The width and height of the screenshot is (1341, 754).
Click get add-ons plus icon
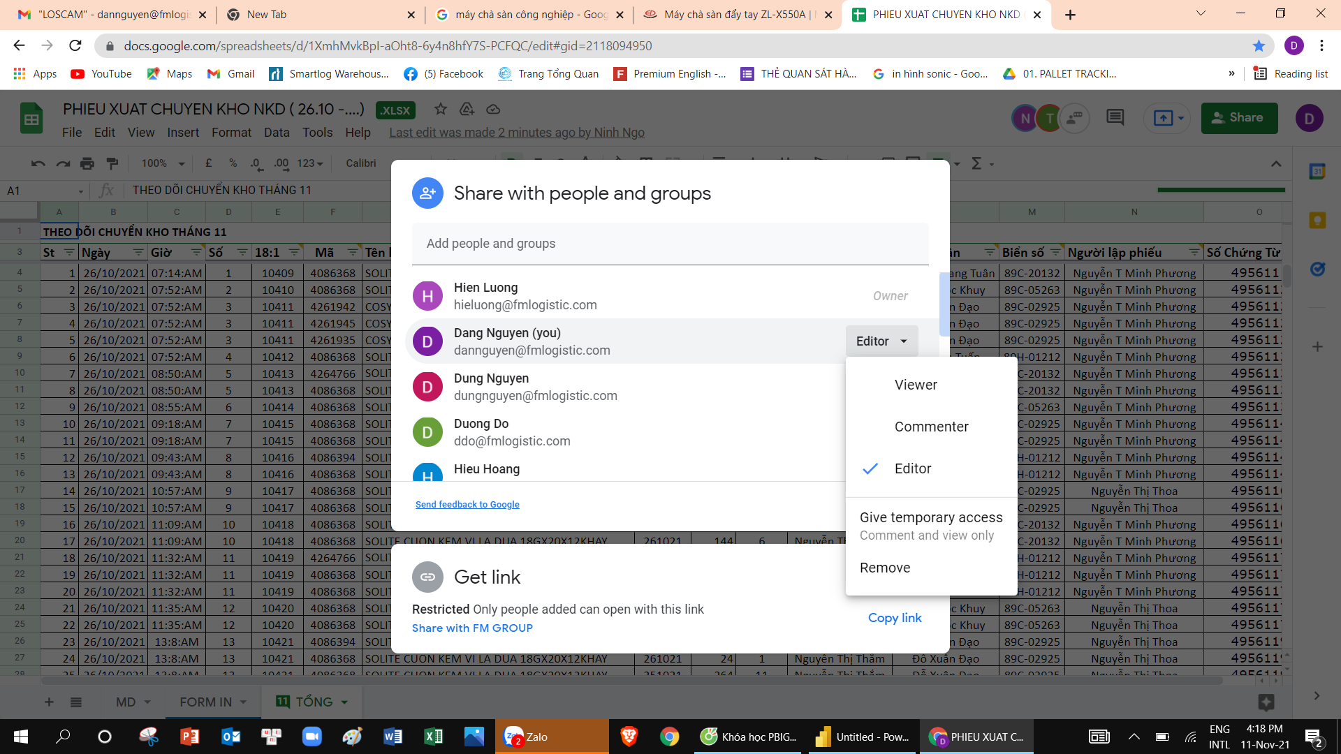tap(1317, 346)
